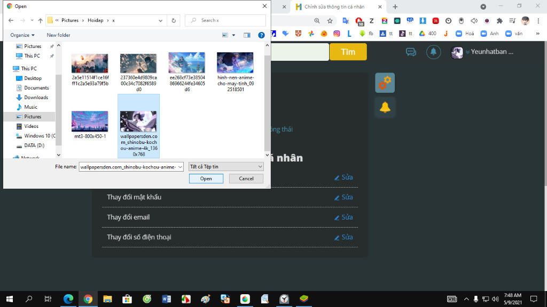Expand address path history dropdown
Screen dimensions: 547x307
tap(160, 21)
